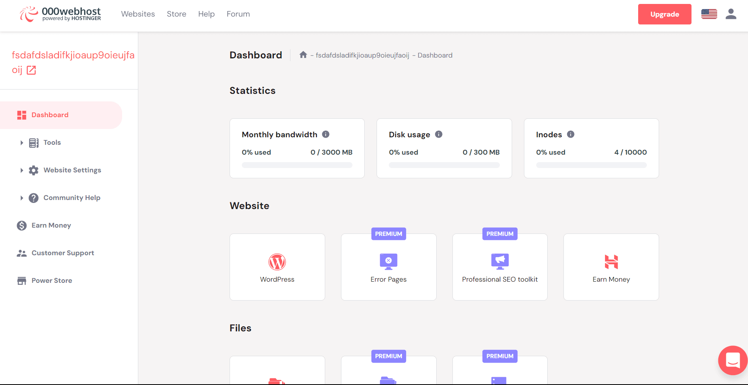This screenshot has height=385, width=748.
Task: Open the Websites menu in top navigation
Action: coord(138,14)
